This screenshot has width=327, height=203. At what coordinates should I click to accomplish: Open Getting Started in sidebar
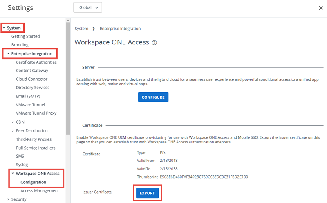point(25,36)
